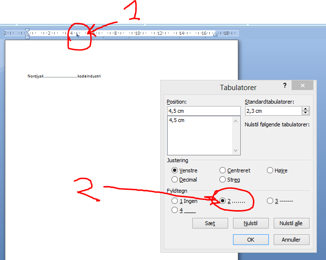
Task: Open help with the question mark button
Action: 284,85
